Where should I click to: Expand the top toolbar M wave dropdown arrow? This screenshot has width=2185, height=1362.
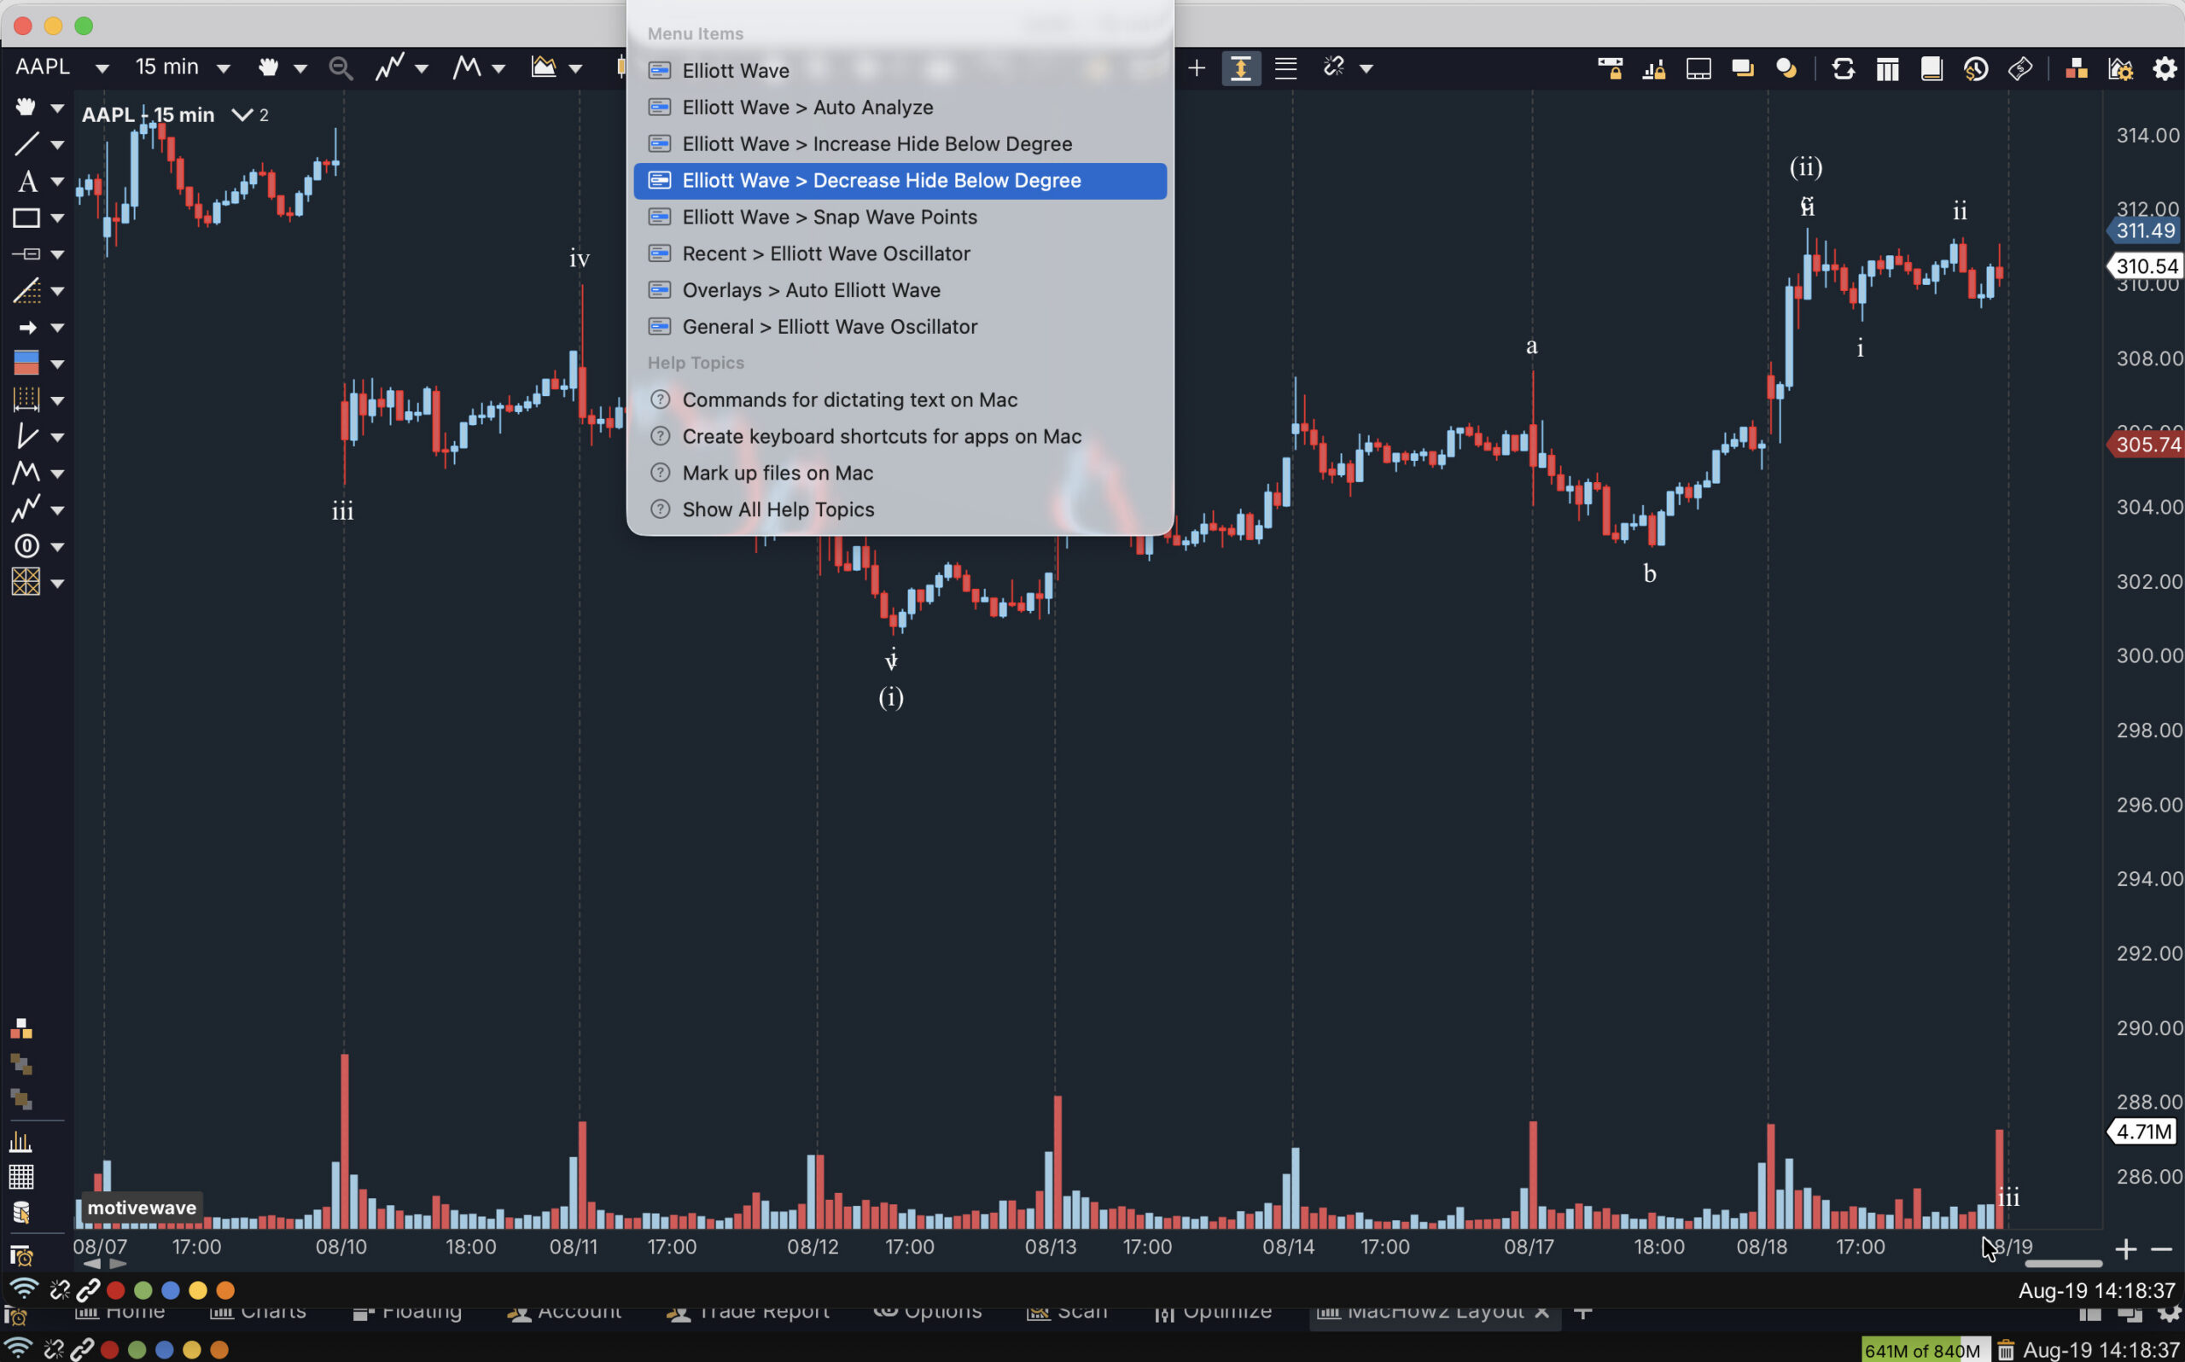tap(498, 68)
